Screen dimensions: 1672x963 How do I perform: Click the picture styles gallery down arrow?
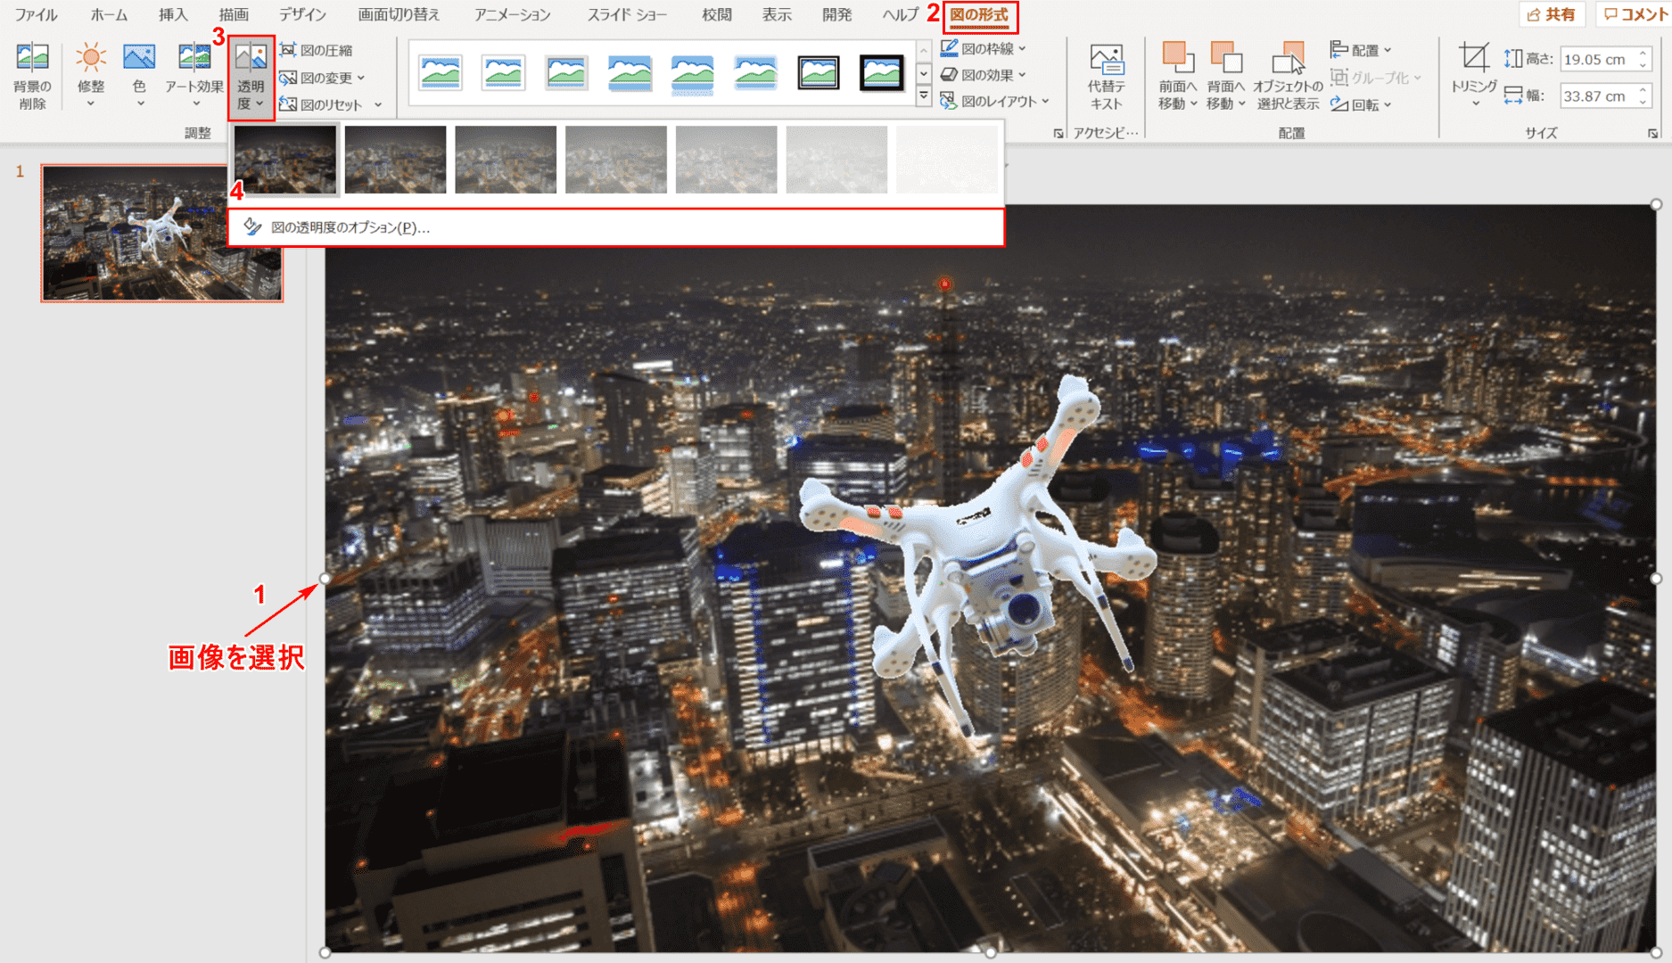point(924,73)
